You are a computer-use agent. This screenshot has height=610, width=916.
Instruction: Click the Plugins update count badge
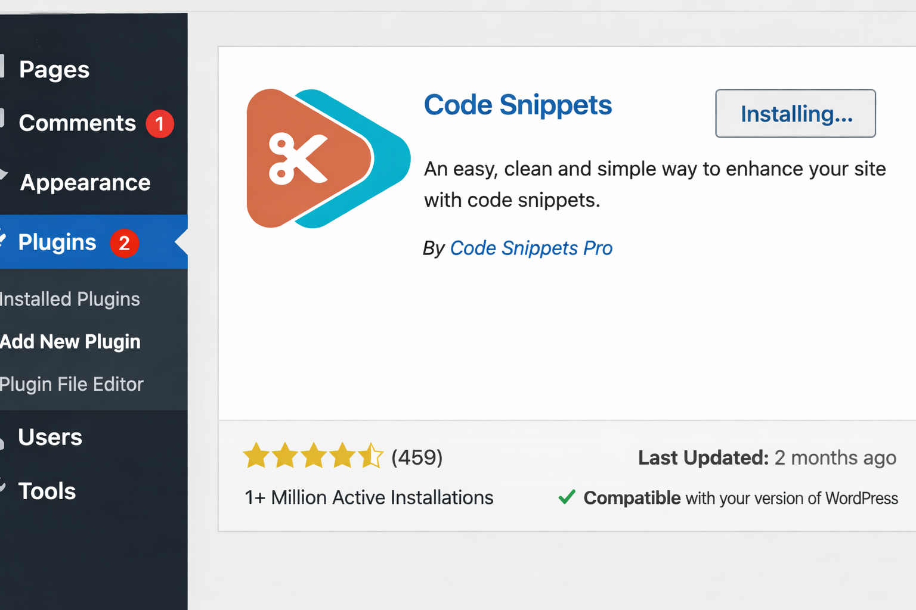124,243
